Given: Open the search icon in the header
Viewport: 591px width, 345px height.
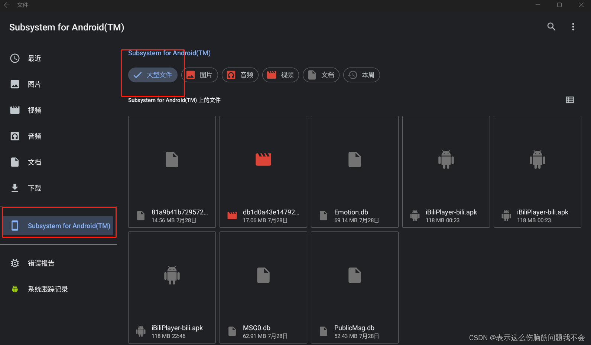Looking at the screenshot, I should [551, 27].
